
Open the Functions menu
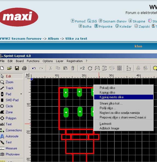pos(33,61)
